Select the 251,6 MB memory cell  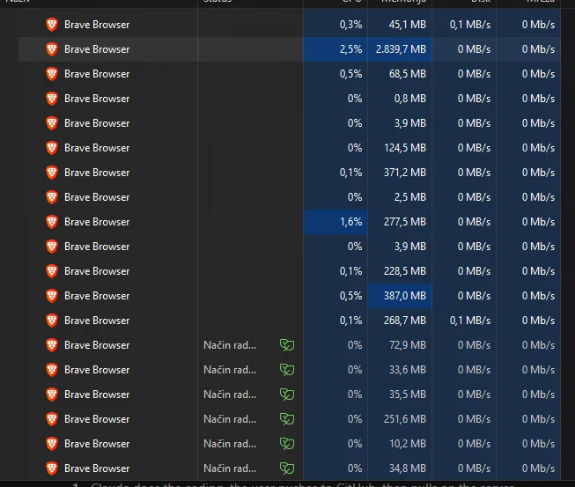(400, 419)
